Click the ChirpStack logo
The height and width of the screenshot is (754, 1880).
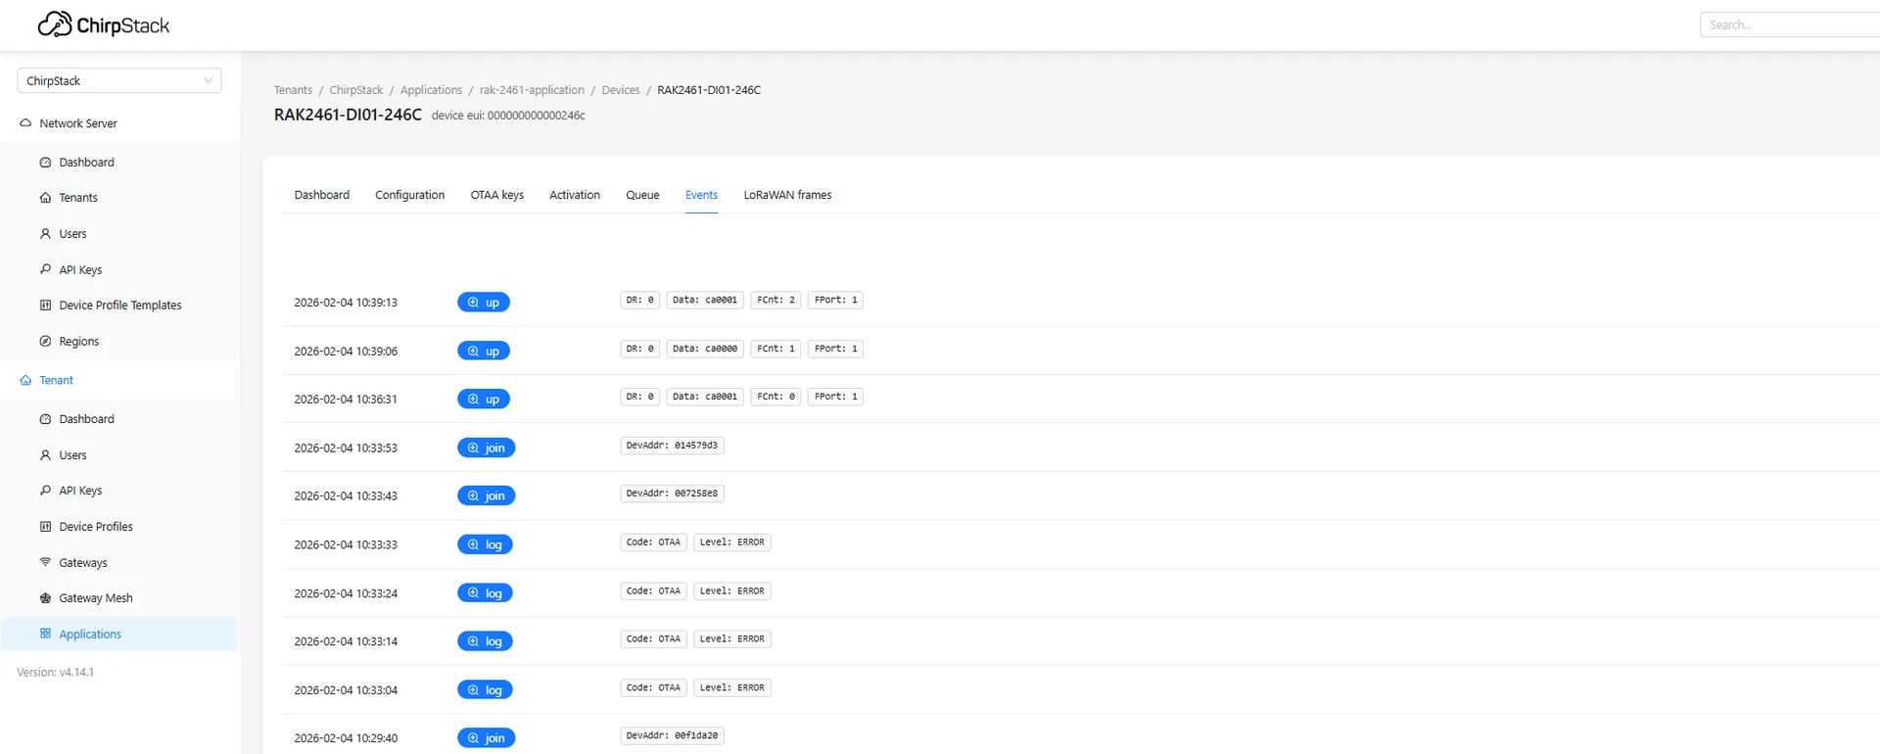tap(103, 24)
